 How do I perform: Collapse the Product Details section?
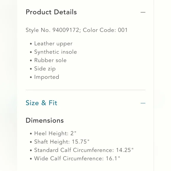point(143,12)
